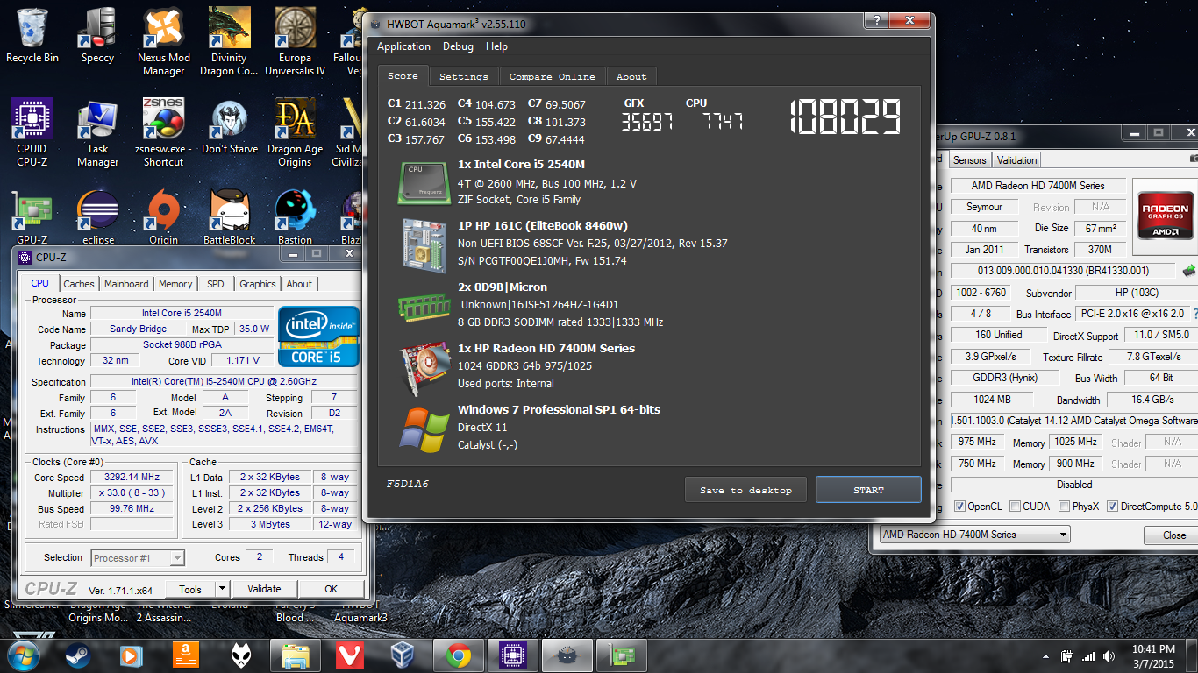Click the BIOS save chip icon in GPU-Z
Screen dimensions: 1198x673
coord(1189,271)
